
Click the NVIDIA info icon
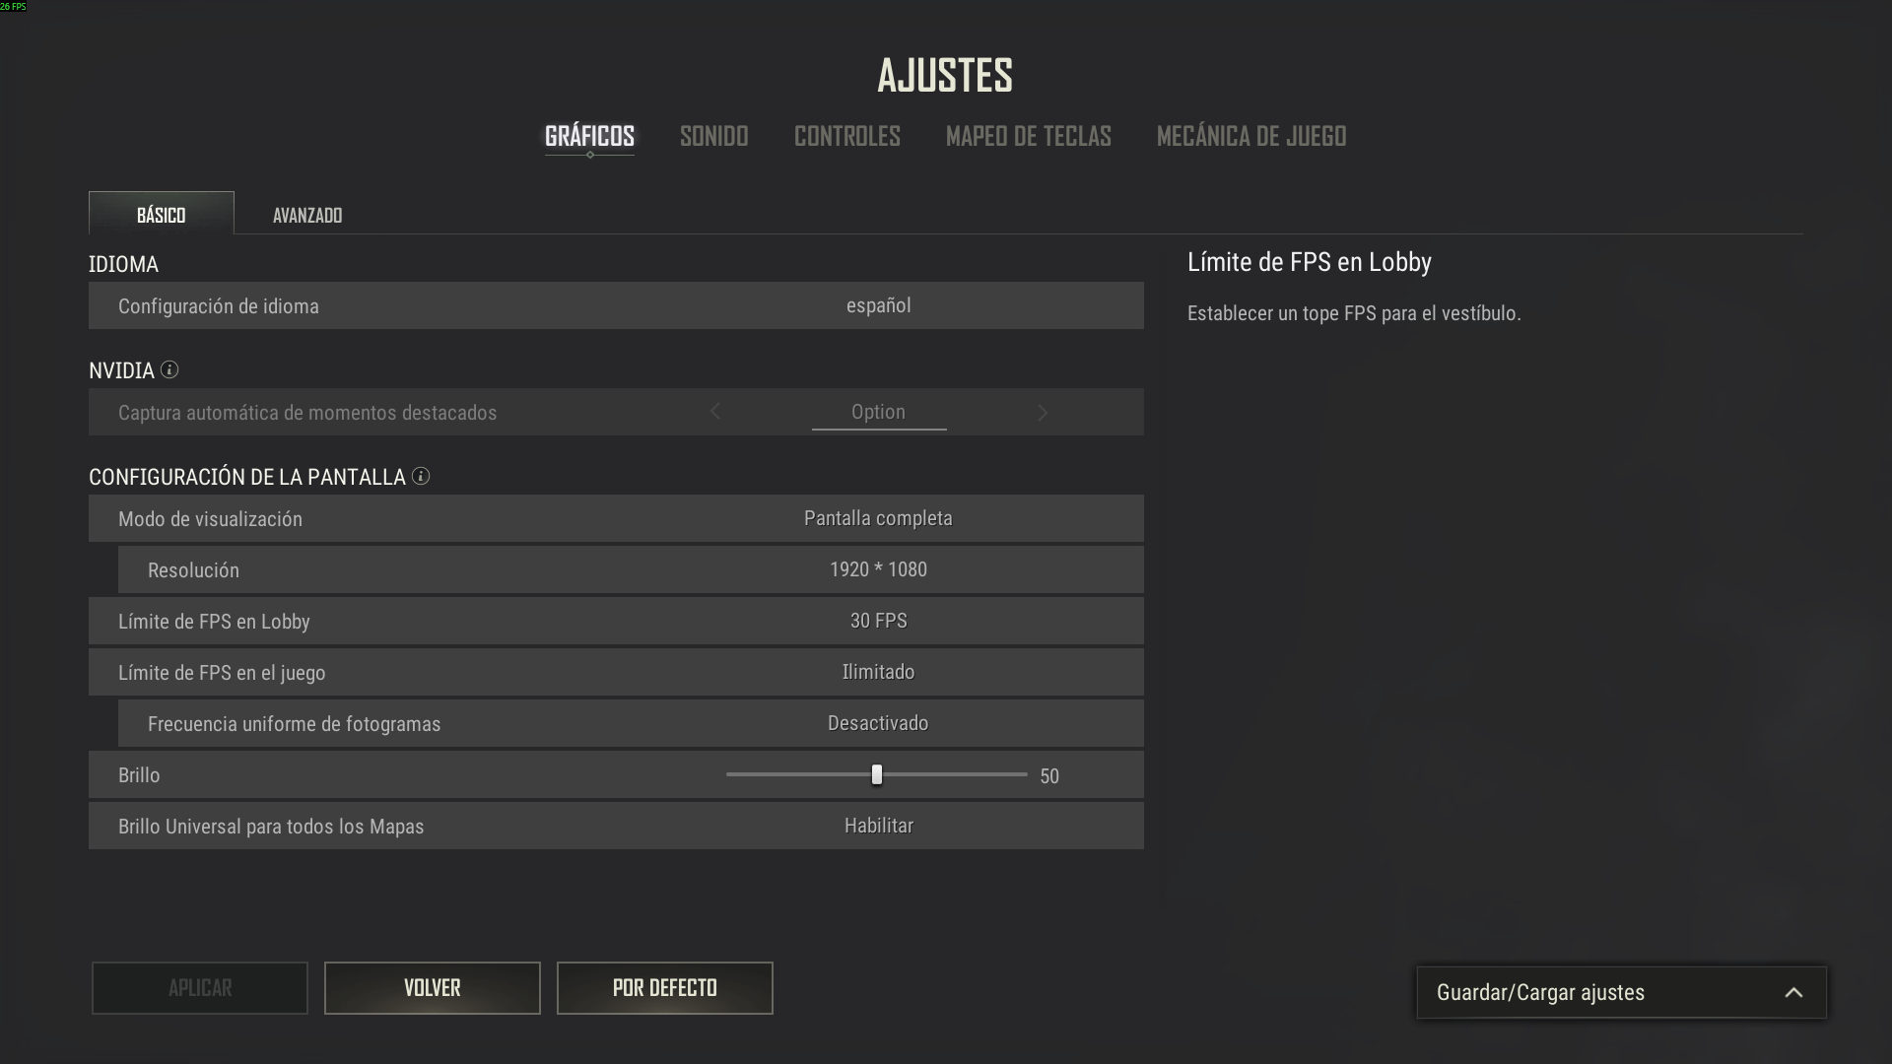pos(169,369)
